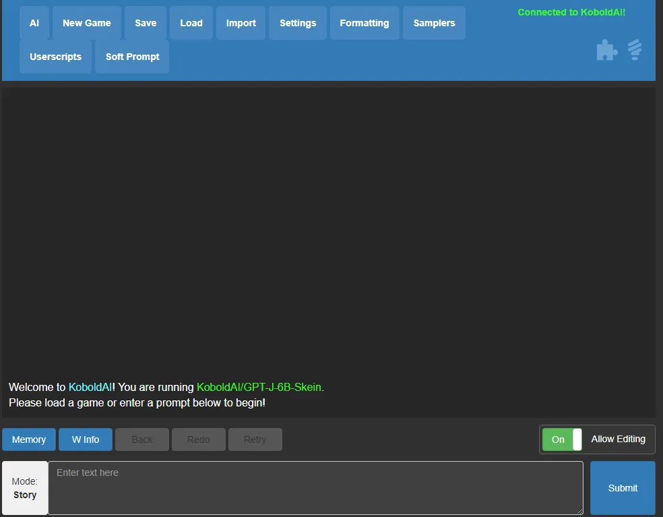Open the Formatting options
Image resolution: width=663 pixels, height=517 pixels.
[365, 23]
